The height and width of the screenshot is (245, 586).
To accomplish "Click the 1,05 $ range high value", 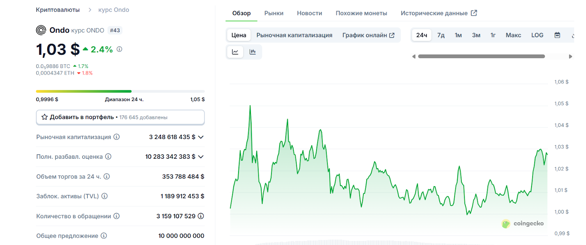I will (197, 99).
